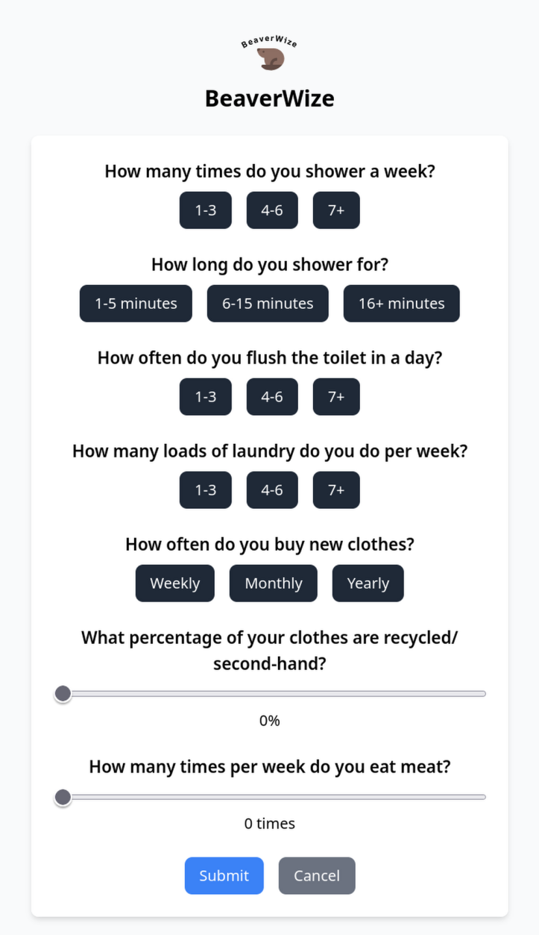Choose Monthly for buying new clothes
Screen dimensions: 539x935
274,584
